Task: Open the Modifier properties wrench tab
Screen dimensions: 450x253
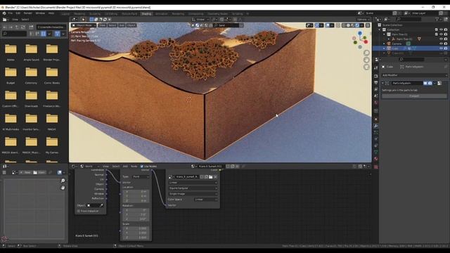Action: coord(376,126)
